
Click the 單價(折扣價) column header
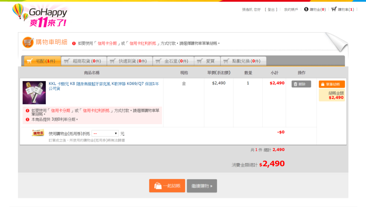coord(219,73)
